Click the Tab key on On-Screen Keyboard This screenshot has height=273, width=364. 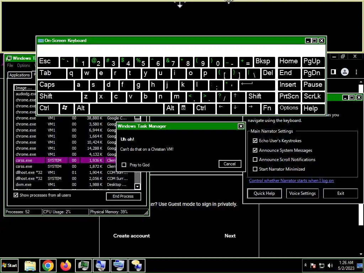52,73
